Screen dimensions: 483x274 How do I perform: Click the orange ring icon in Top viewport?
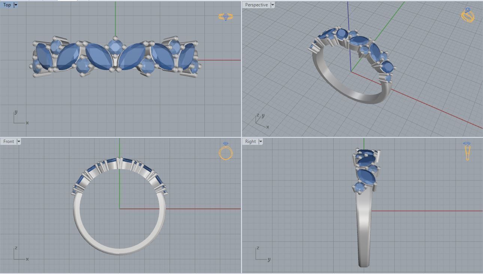pyautogui.click(x=226, y=16)
